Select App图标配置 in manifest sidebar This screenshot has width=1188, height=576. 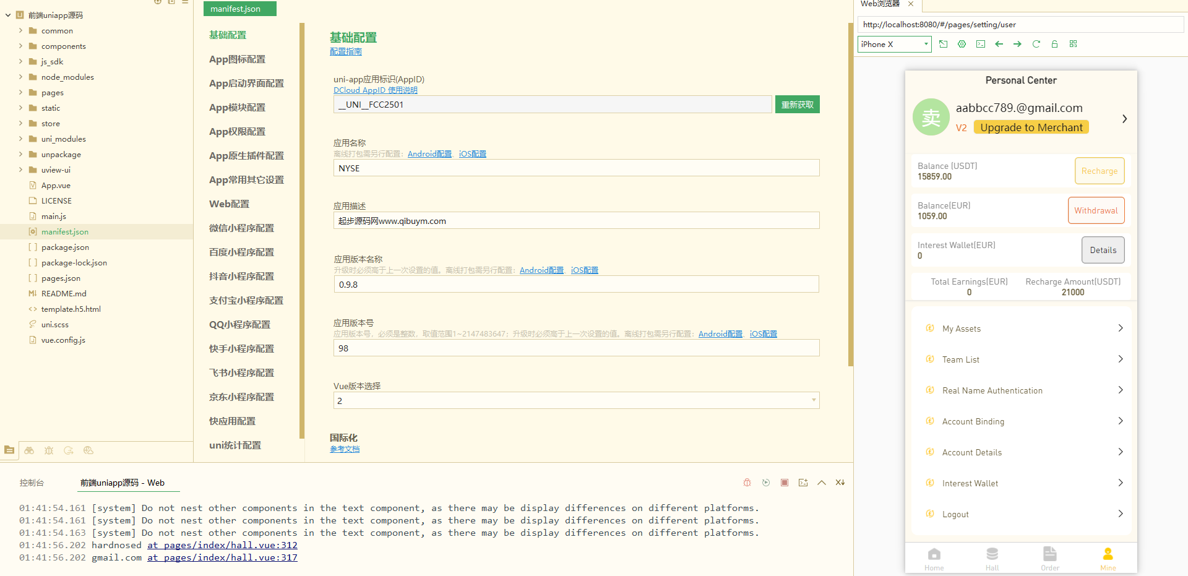coord(237,59)
